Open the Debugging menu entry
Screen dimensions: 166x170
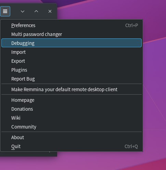click(72, 43)
